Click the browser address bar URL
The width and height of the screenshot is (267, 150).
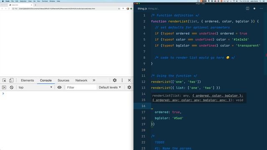[57, 8]
